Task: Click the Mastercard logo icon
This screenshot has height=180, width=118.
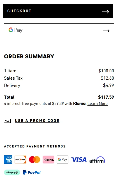Action: point(34,160)
